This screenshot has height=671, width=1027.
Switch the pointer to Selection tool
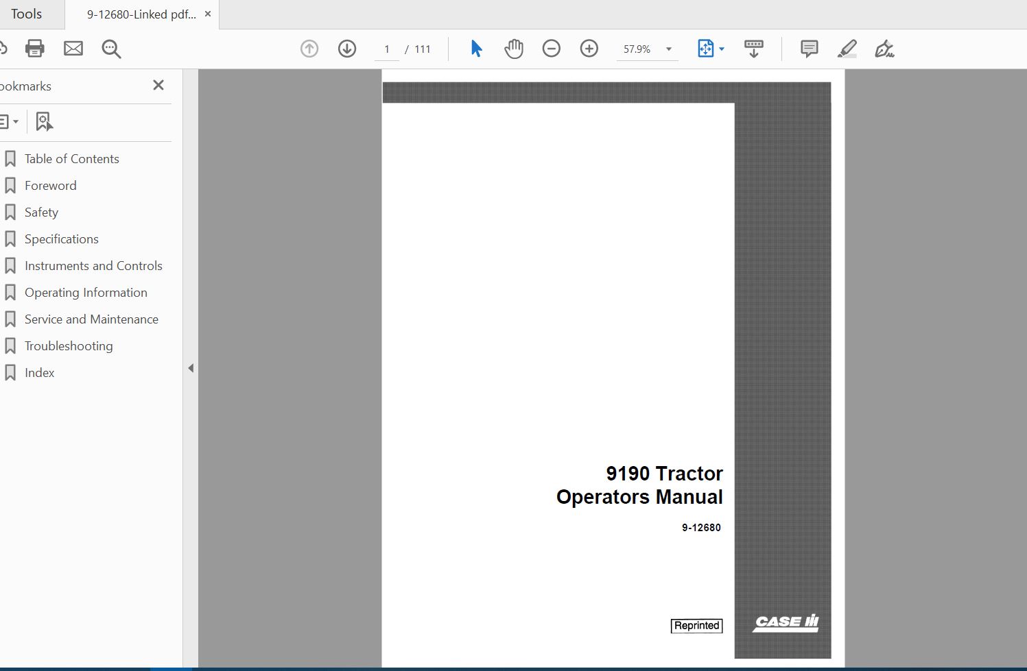click(x=475, y=49)
